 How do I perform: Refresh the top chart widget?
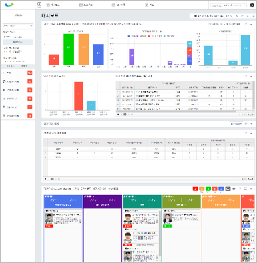246,24
